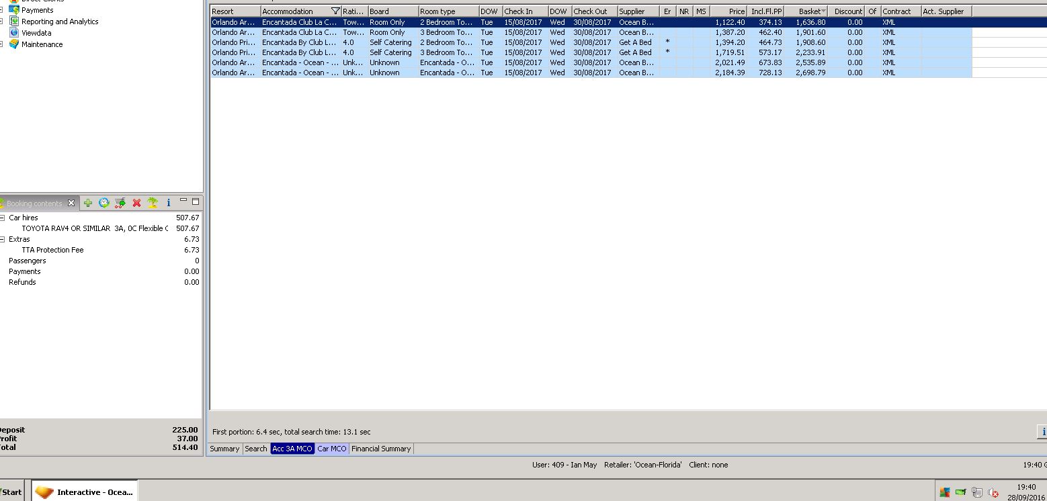Click the blue info icon in Booking contents toolbar
The height and width of the screenshot is (501, 1047).
coord(169,202)
